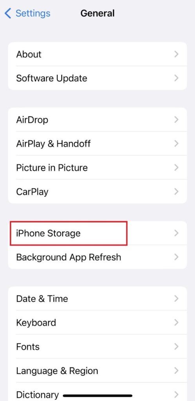Tap the chevron on the CarPlay row
Image resolution: width=195 pixels, height=401 pixels.
click(x=176, y=191)
